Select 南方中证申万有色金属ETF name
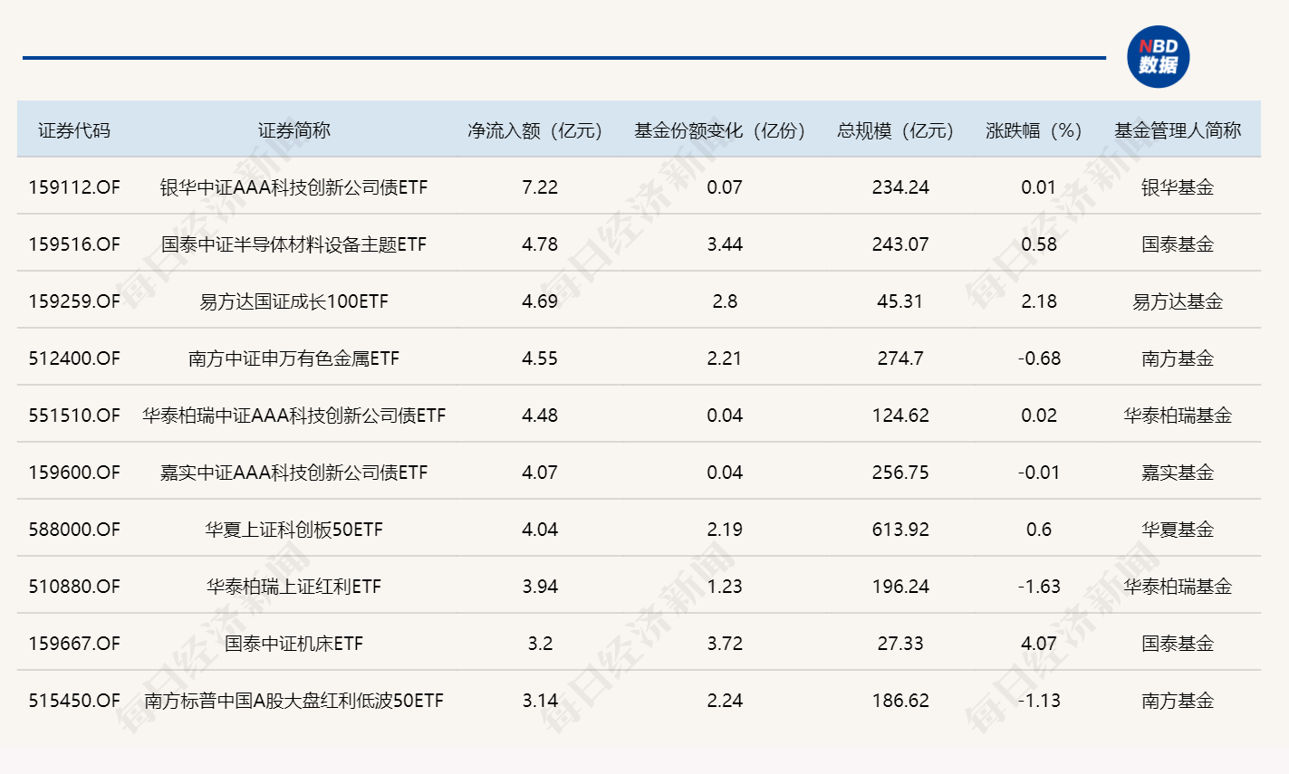1289x774 pixels. point(294,358)
